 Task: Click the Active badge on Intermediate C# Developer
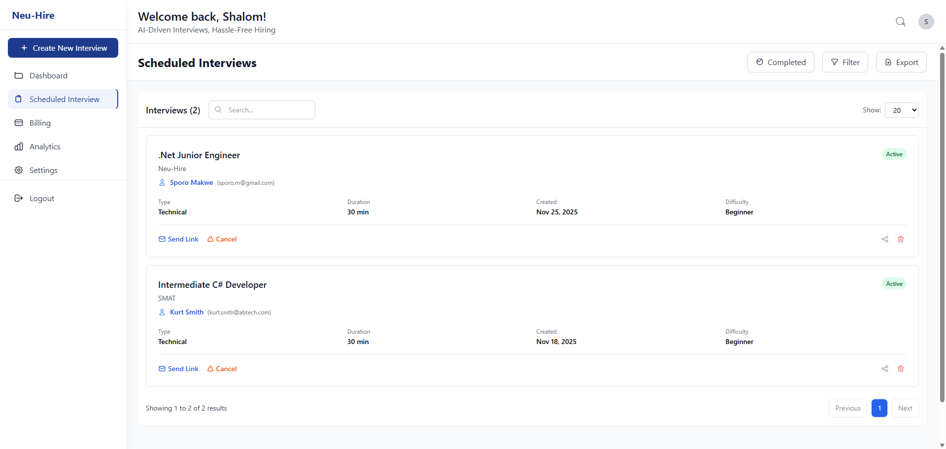coord(894,283)
